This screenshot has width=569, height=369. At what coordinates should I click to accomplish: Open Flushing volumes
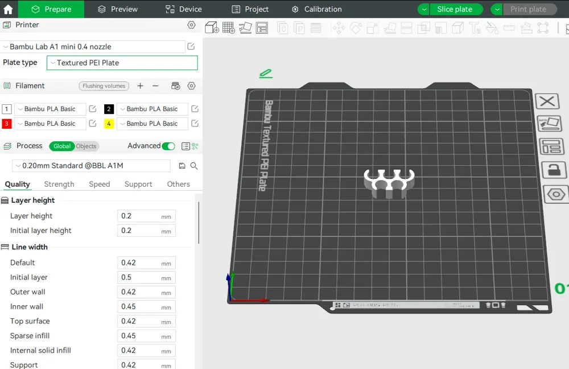coord(104,86)
